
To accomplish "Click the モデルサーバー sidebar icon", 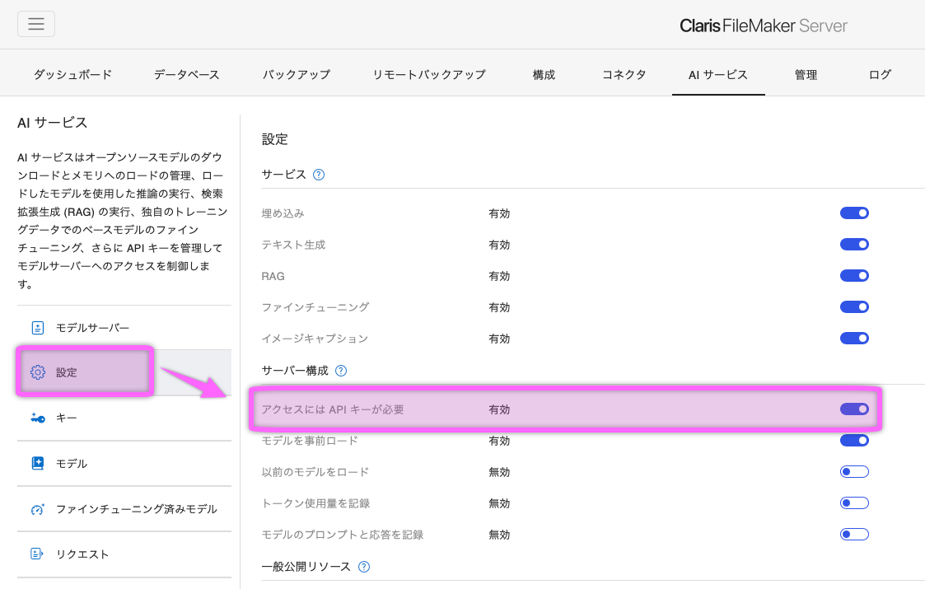I will [38, 328].
